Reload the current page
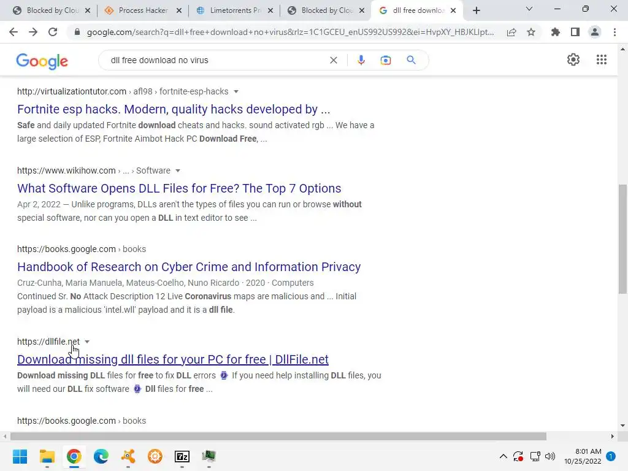Screen dimensions: 628x471 [x=53, y=32]
